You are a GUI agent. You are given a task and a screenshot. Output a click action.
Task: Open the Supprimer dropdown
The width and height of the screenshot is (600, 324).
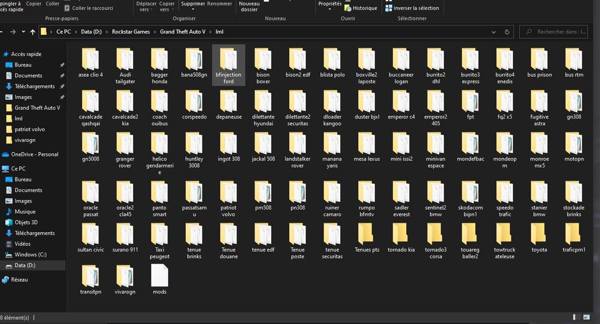[x=193, y=6]
